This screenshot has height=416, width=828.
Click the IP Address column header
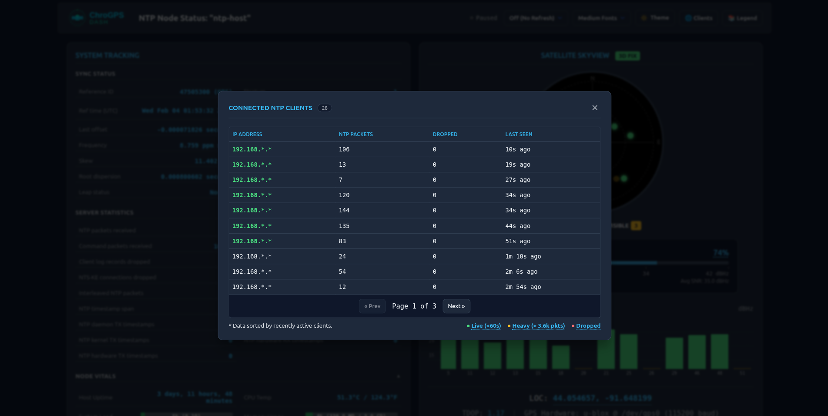(x=247, y=134)
